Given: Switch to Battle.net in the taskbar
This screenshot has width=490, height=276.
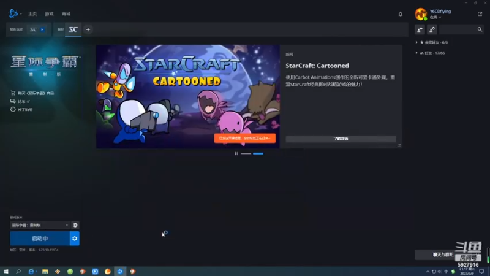Looking at the screenshot, I should 120,271.
